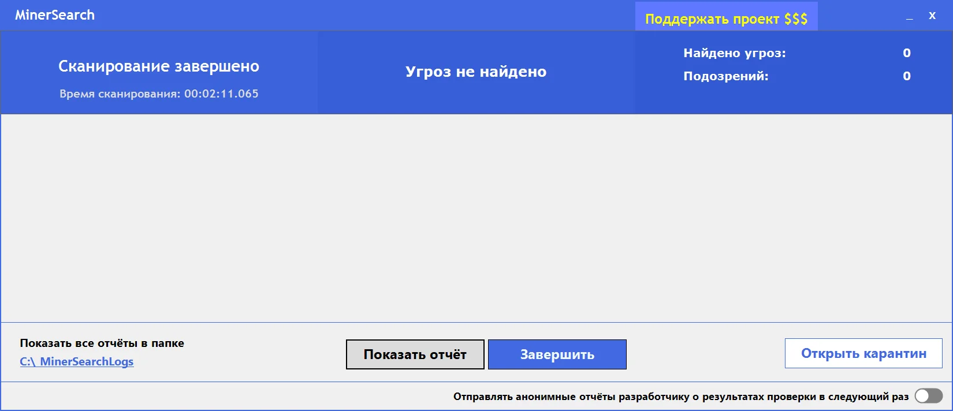
Task: Click the suspicions count zero
Action: coord(907,76)
